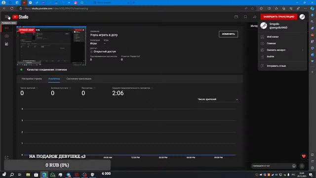Viewport: 316px width, 178px height.
Task: Click the info icon next to Число зрителей
Action: 37,88
